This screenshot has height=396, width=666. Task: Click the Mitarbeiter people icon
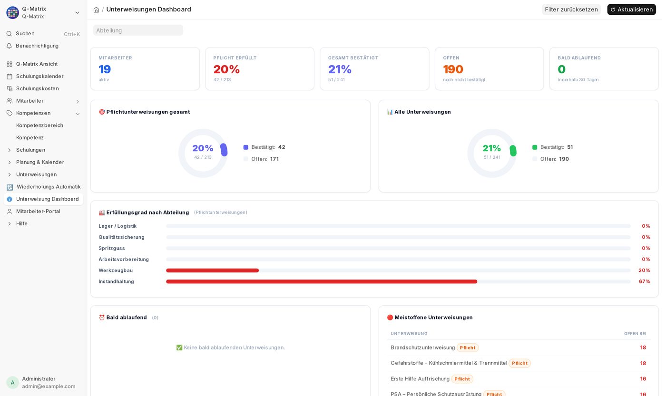pos(10,101)
